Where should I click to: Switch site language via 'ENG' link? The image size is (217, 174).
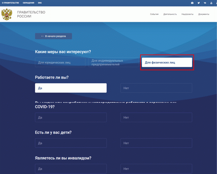40,3
